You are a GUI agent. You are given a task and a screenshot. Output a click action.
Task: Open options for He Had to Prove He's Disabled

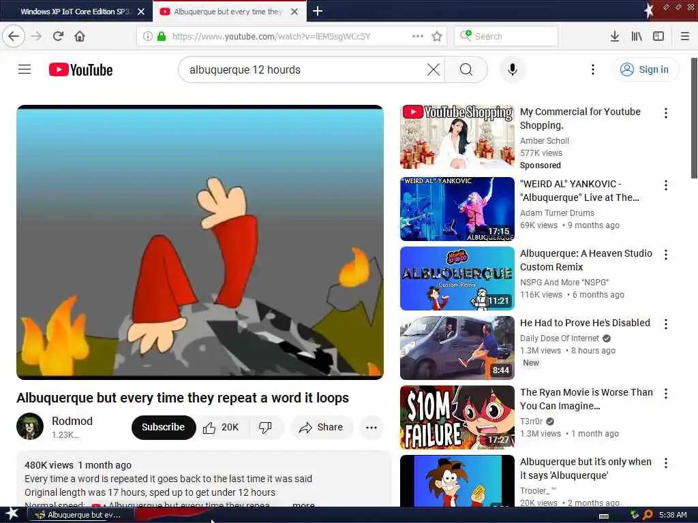pos(665,323)
